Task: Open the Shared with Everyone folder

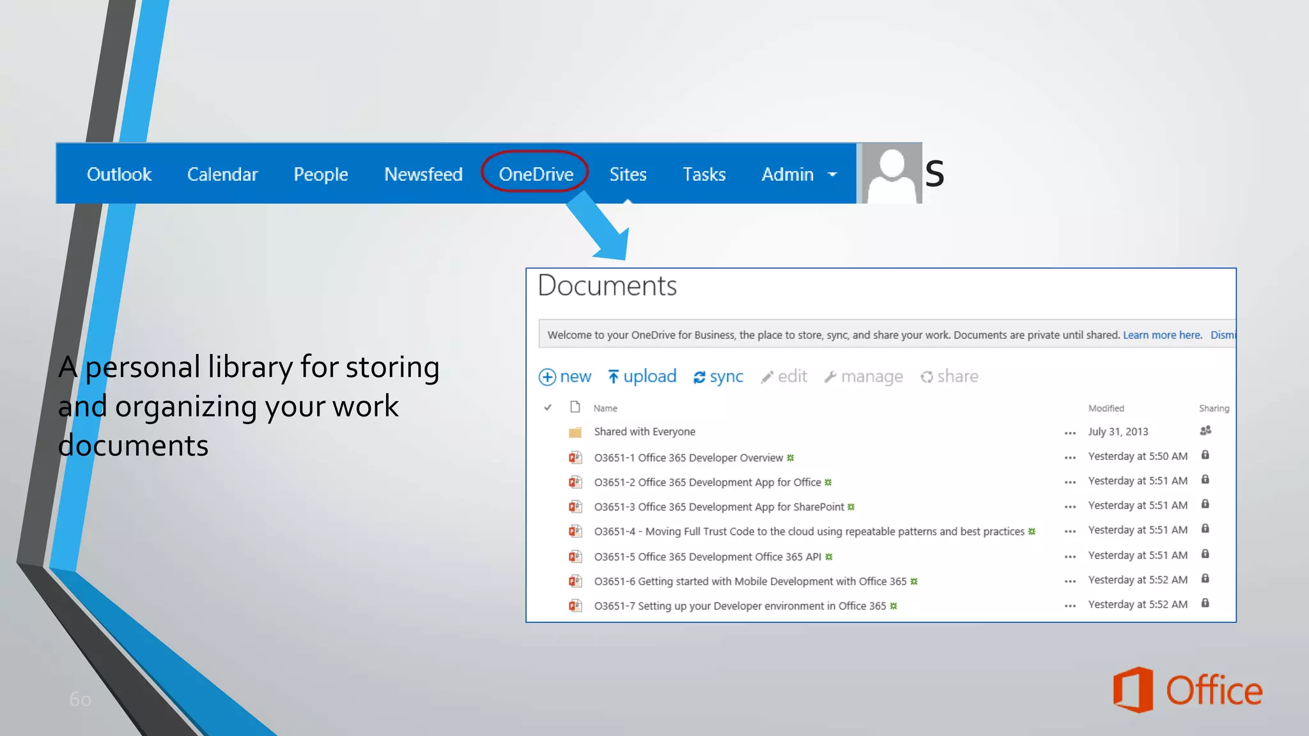Action: 644,432
